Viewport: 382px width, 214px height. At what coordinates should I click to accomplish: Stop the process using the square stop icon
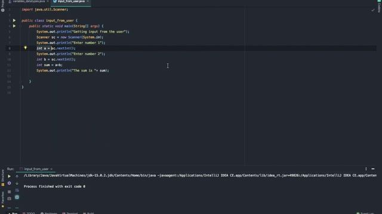coord(10,191)
